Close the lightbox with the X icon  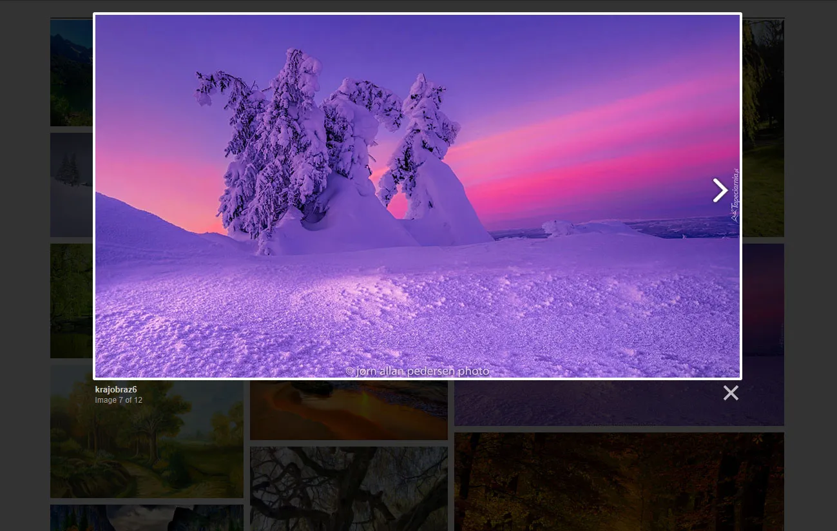(730, 393)
